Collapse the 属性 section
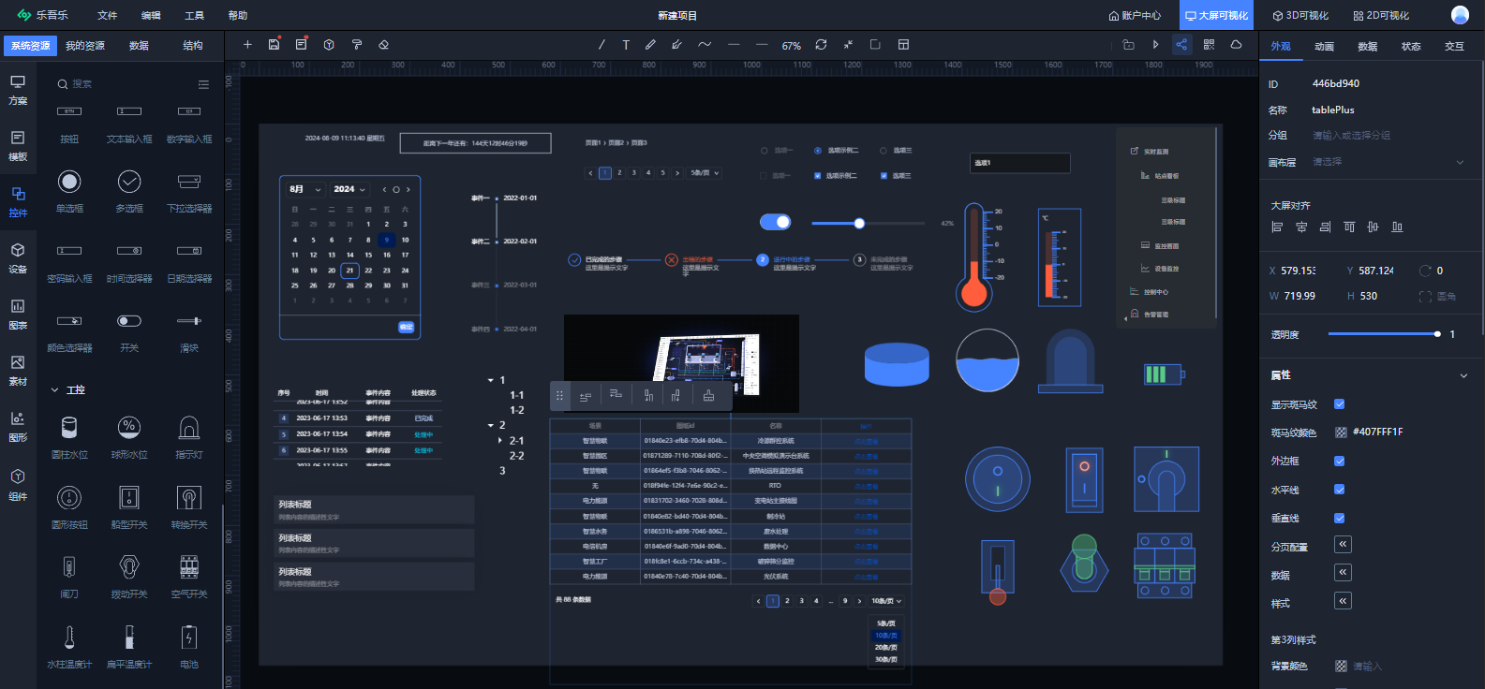Screen dimensions: 1485x689 pos(1463,375)
